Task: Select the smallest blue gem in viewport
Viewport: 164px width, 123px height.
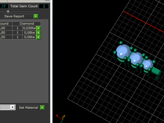Action: click(x=148, y=65)
